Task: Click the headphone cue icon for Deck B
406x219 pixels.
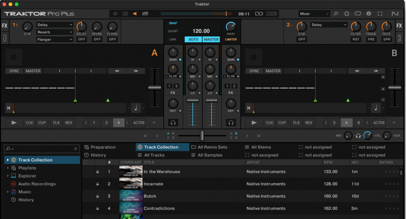Action: tap(231, 122)
